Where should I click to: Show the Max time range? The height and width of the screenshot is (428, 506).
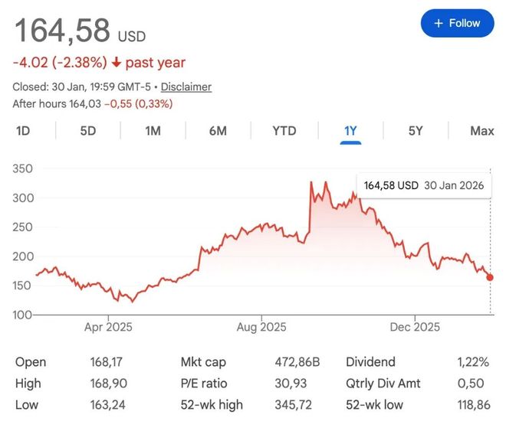(481, 131)
